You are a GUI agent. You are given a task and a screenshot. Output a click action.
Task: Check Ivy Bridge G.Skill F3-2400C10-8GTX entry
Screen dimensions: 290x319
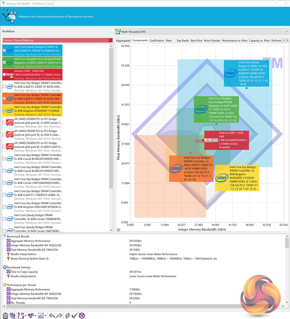(x=4, y=87)
